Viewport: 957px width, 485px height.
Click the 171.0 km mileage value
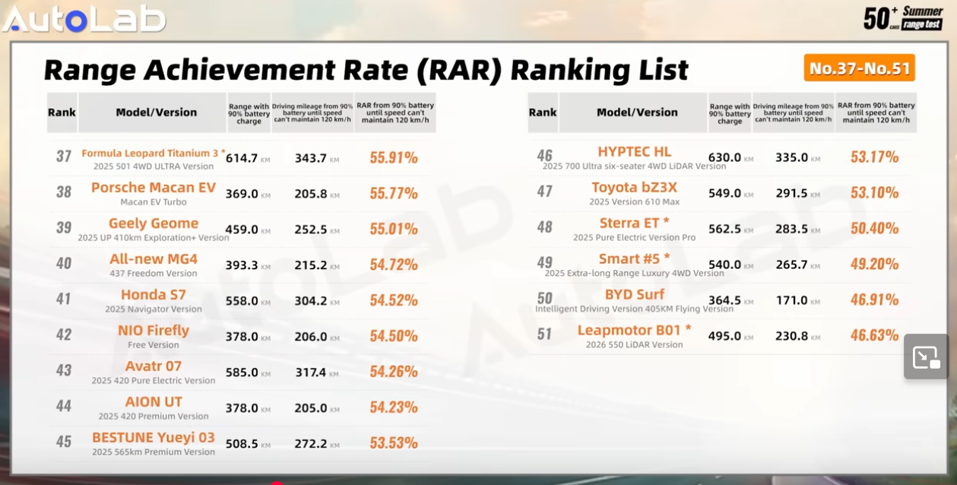pyautogui.click(x=798, y=300)
